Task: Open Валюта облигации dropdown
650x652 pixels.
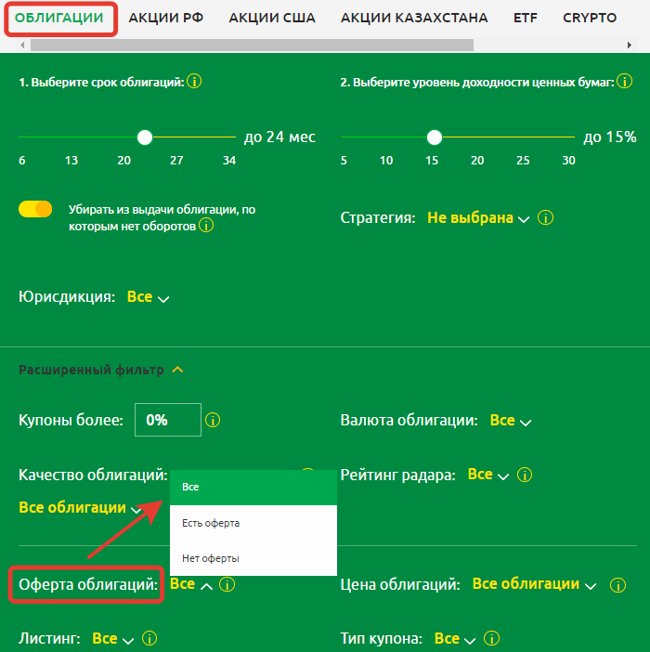Action: (x=511, y=421)
